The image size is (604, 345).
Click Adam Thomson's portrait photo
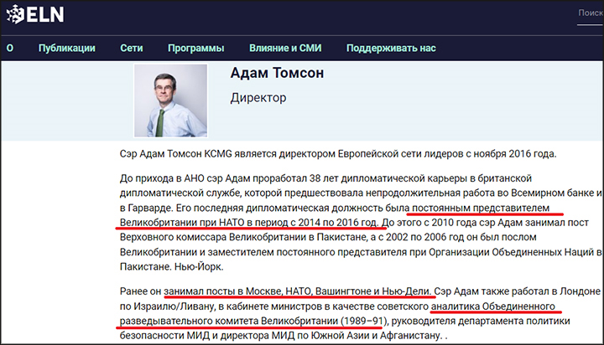click(170, 100)
